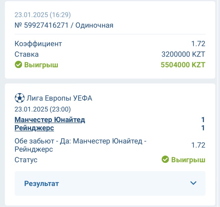Open Манчестер Юнайтед team link
220x207 pixels.
tap(50, 120)
